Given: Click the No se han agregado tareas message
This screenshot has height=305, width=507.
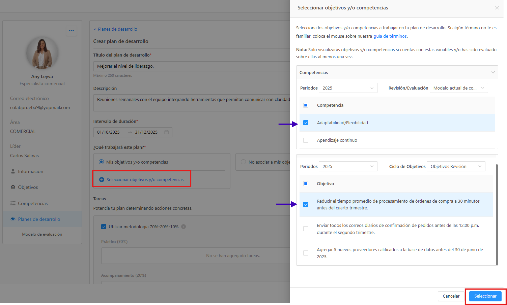Looking at the screenshot, I should click(233, 256).
